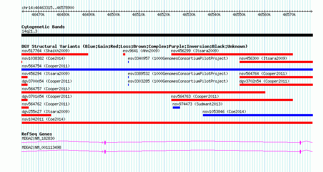Open esv9641 (Ahn2009) variant label
This screenshot has height=172, width=323.
click(141, 51)
